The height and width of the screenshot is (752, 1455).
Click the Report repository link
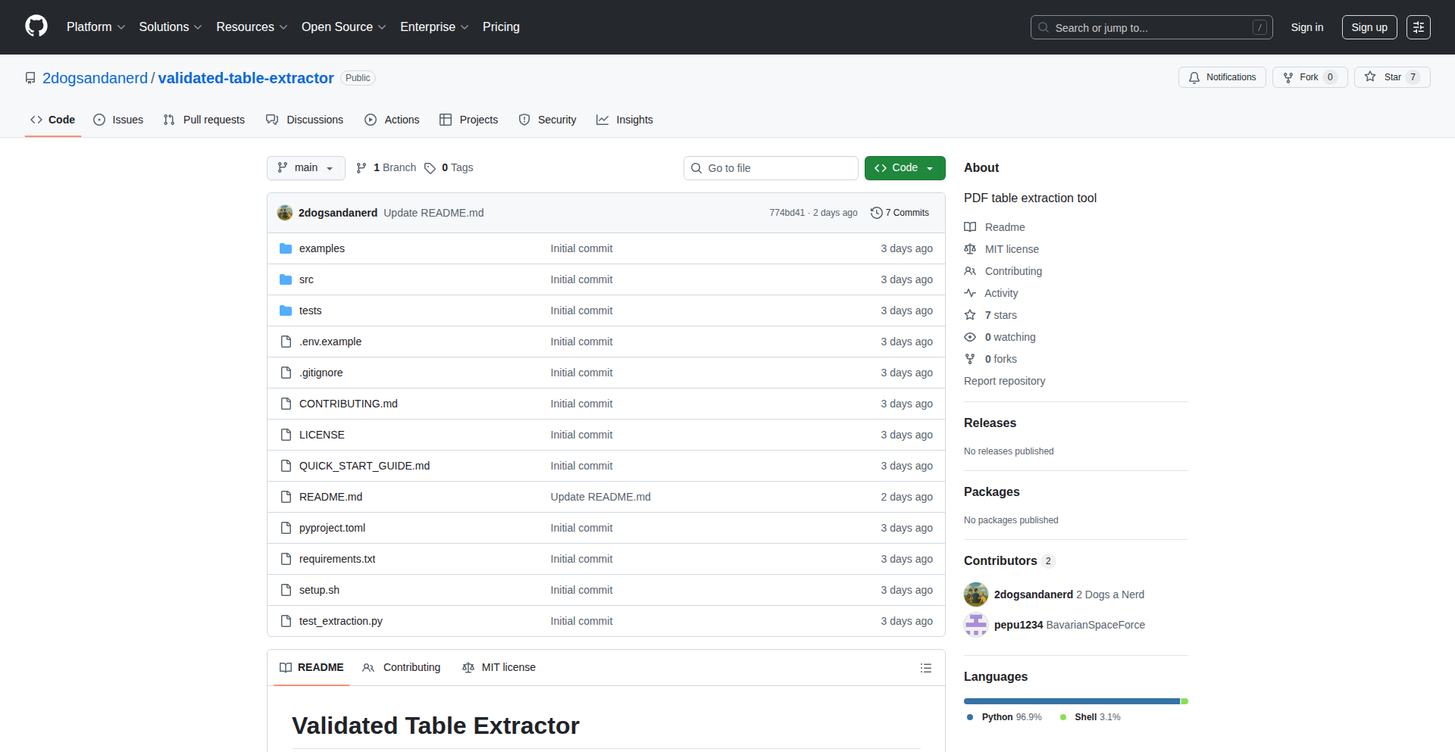[x=1004, y=381]
